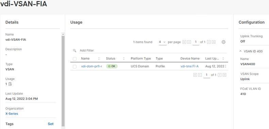Go to previous page using top pagination arrow
This screenshot has height=129, width=269.
[189, 42]
